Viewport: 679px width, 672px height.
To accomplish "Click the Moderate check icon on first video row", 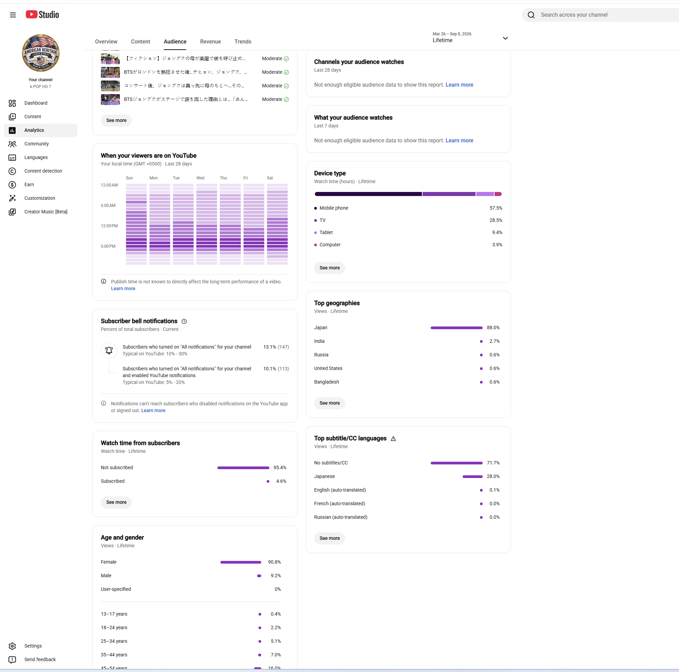I will [286, 59].
